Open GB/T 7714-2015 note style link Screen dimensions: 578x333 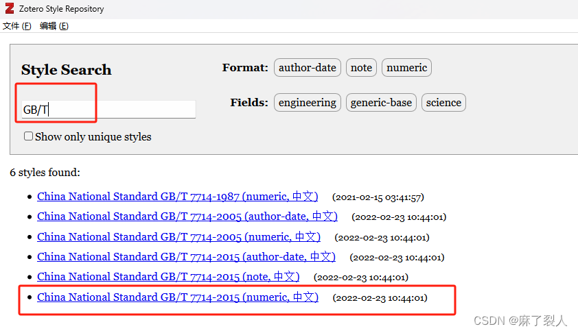click(168, 277)
